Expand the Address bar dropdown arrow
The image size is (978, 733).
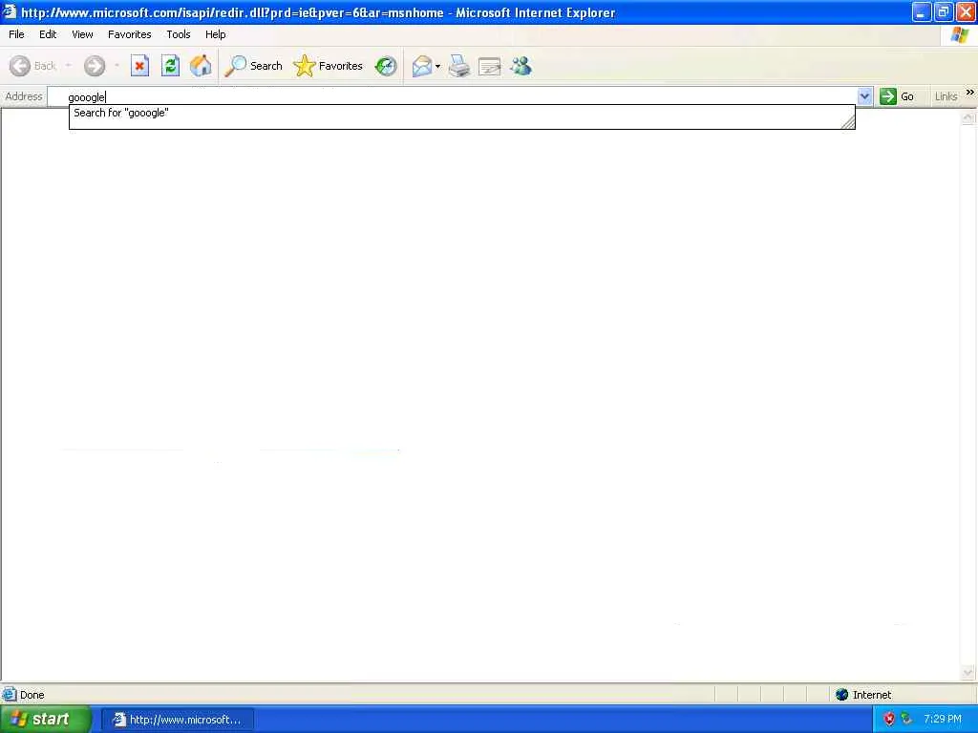pos(864,96)
